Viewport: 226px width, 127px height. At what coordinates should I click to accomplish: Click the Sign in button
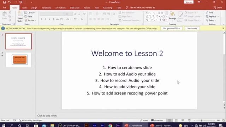189,2
